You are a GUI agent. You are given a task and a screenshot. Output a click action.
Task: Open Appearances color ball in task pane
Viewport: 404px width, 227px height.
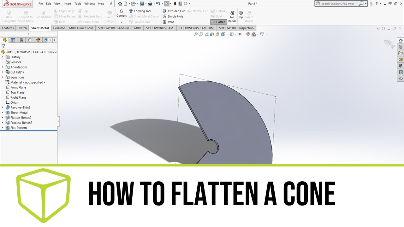coord(401,66)
